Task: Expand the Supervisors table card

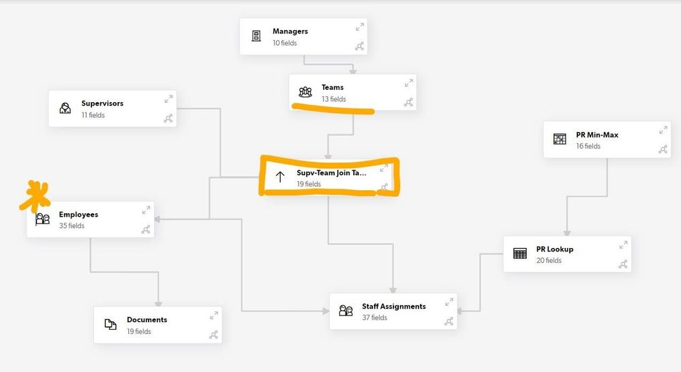Action: pos(168,99)
